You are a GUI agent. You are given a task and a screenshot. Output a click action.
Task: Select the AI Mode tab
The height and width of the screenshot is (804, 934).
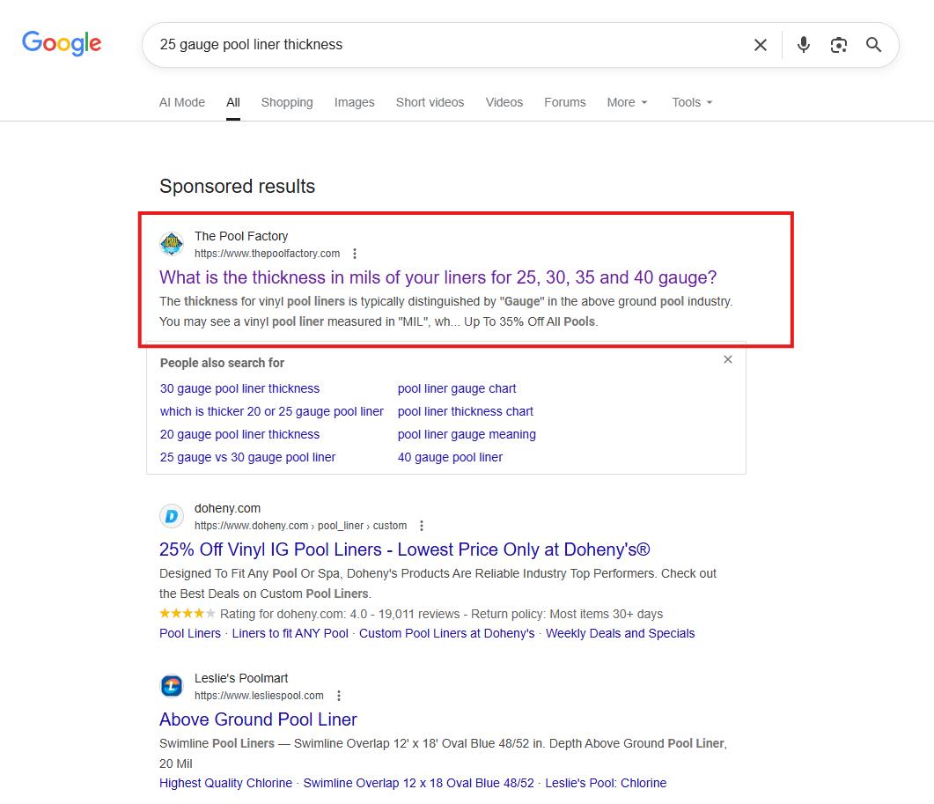pyautogui.click(x=181, y=102)
